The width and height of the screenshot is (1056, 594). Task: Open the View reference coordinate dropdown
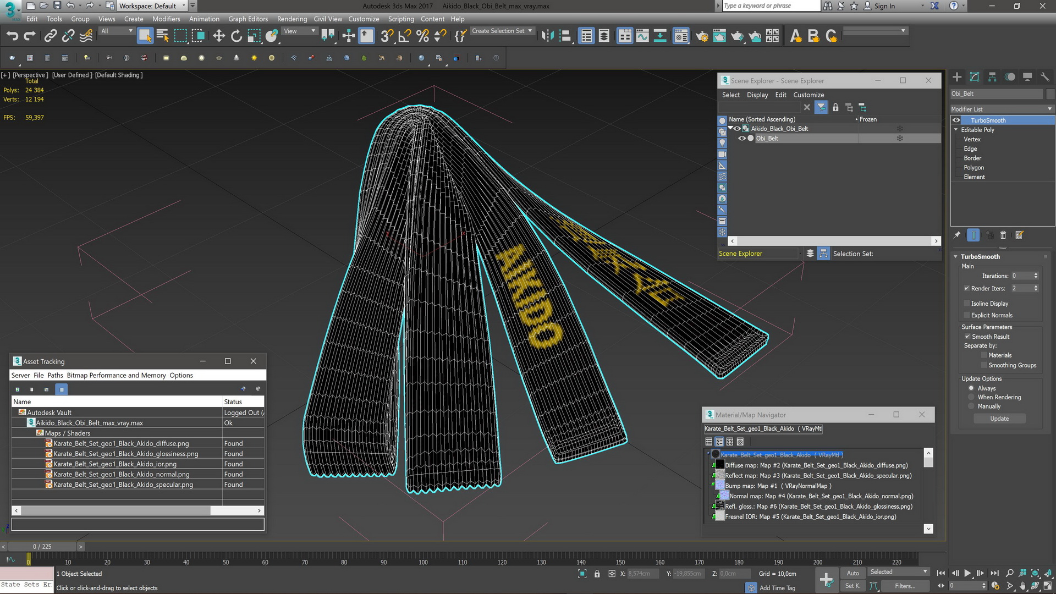coord(299,31)
